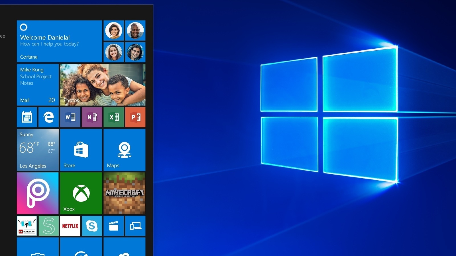Launch Microsoft Edge browser tile
The width and height of the screenshot is (456, 256).
pyautogui.click(x=48, y=117)
